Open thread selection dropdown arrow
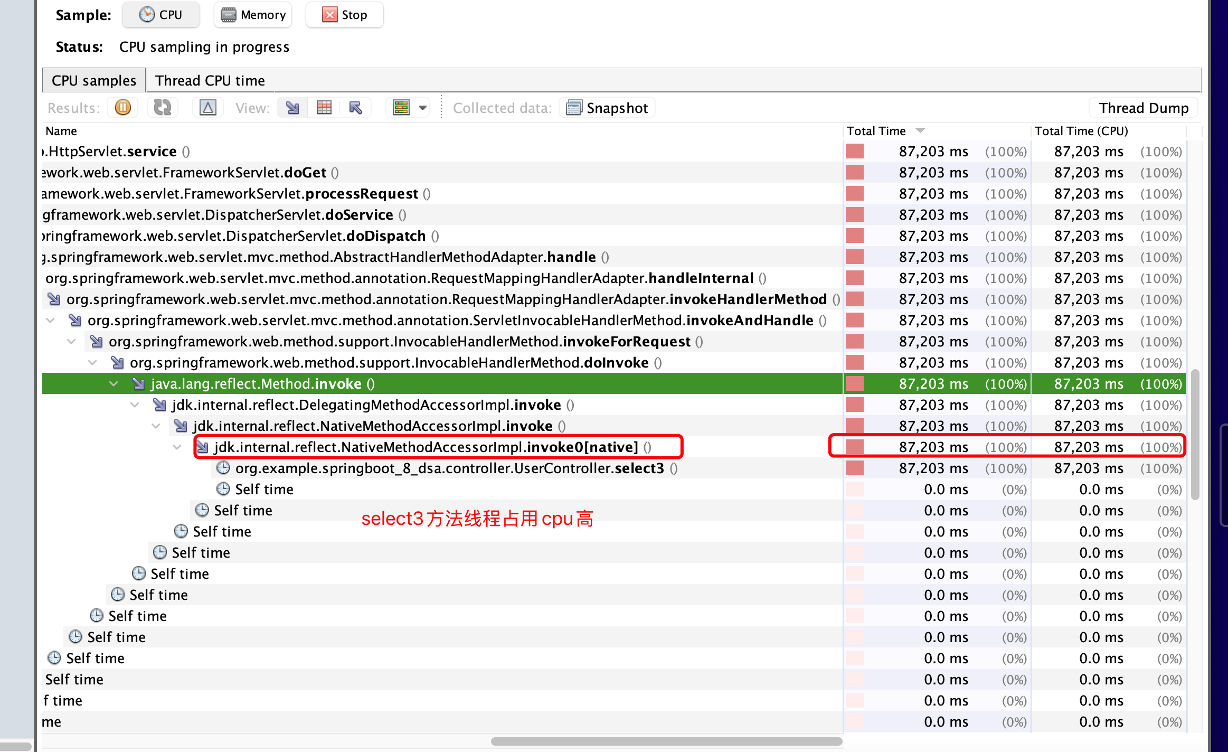This screenshot has width=1228, height=752. pos(423,108)
